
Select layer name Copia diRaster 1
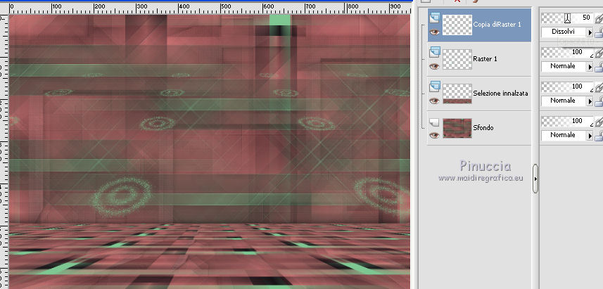pos(497,24)
